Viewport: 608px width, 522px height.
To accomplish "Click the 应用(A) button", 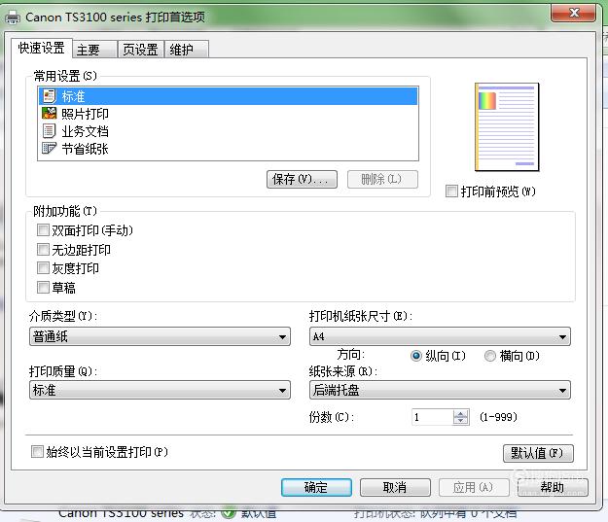I will click(x=474, y=488).
